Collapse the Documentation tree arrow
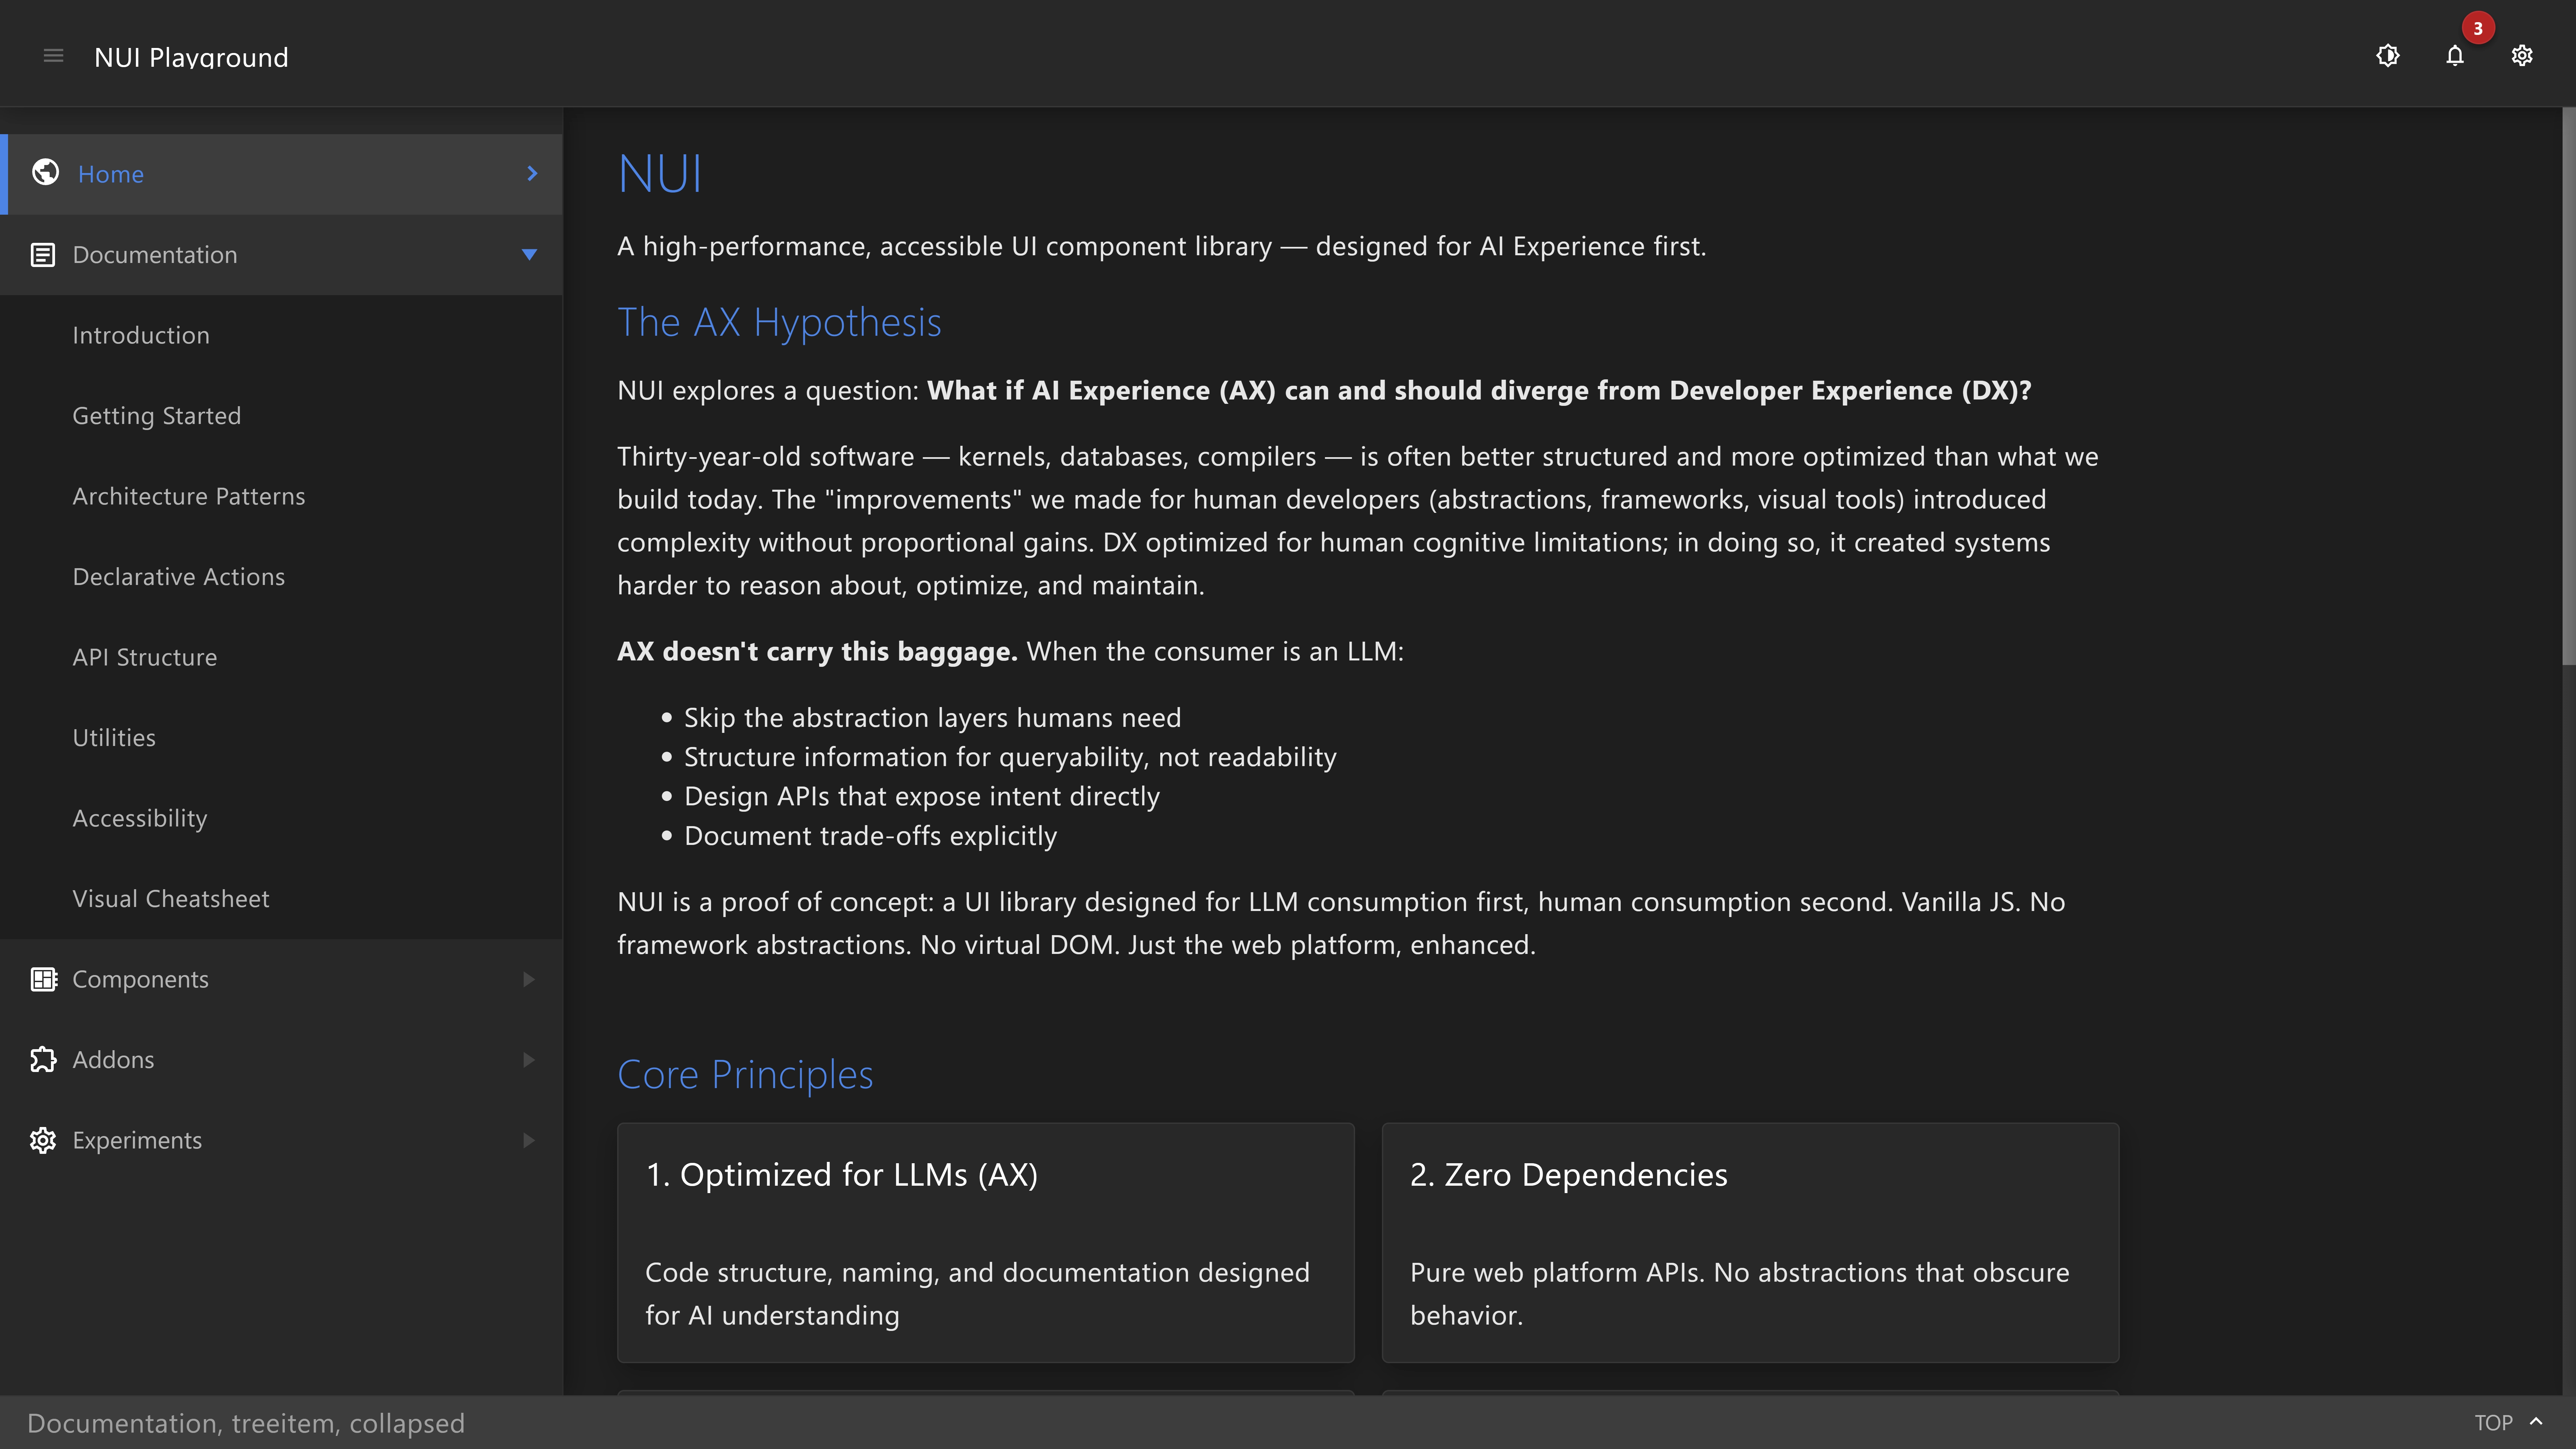 [530, 255]
